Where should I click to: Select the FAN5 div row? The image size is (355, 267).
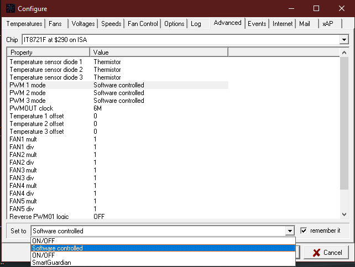click(118, 208)
